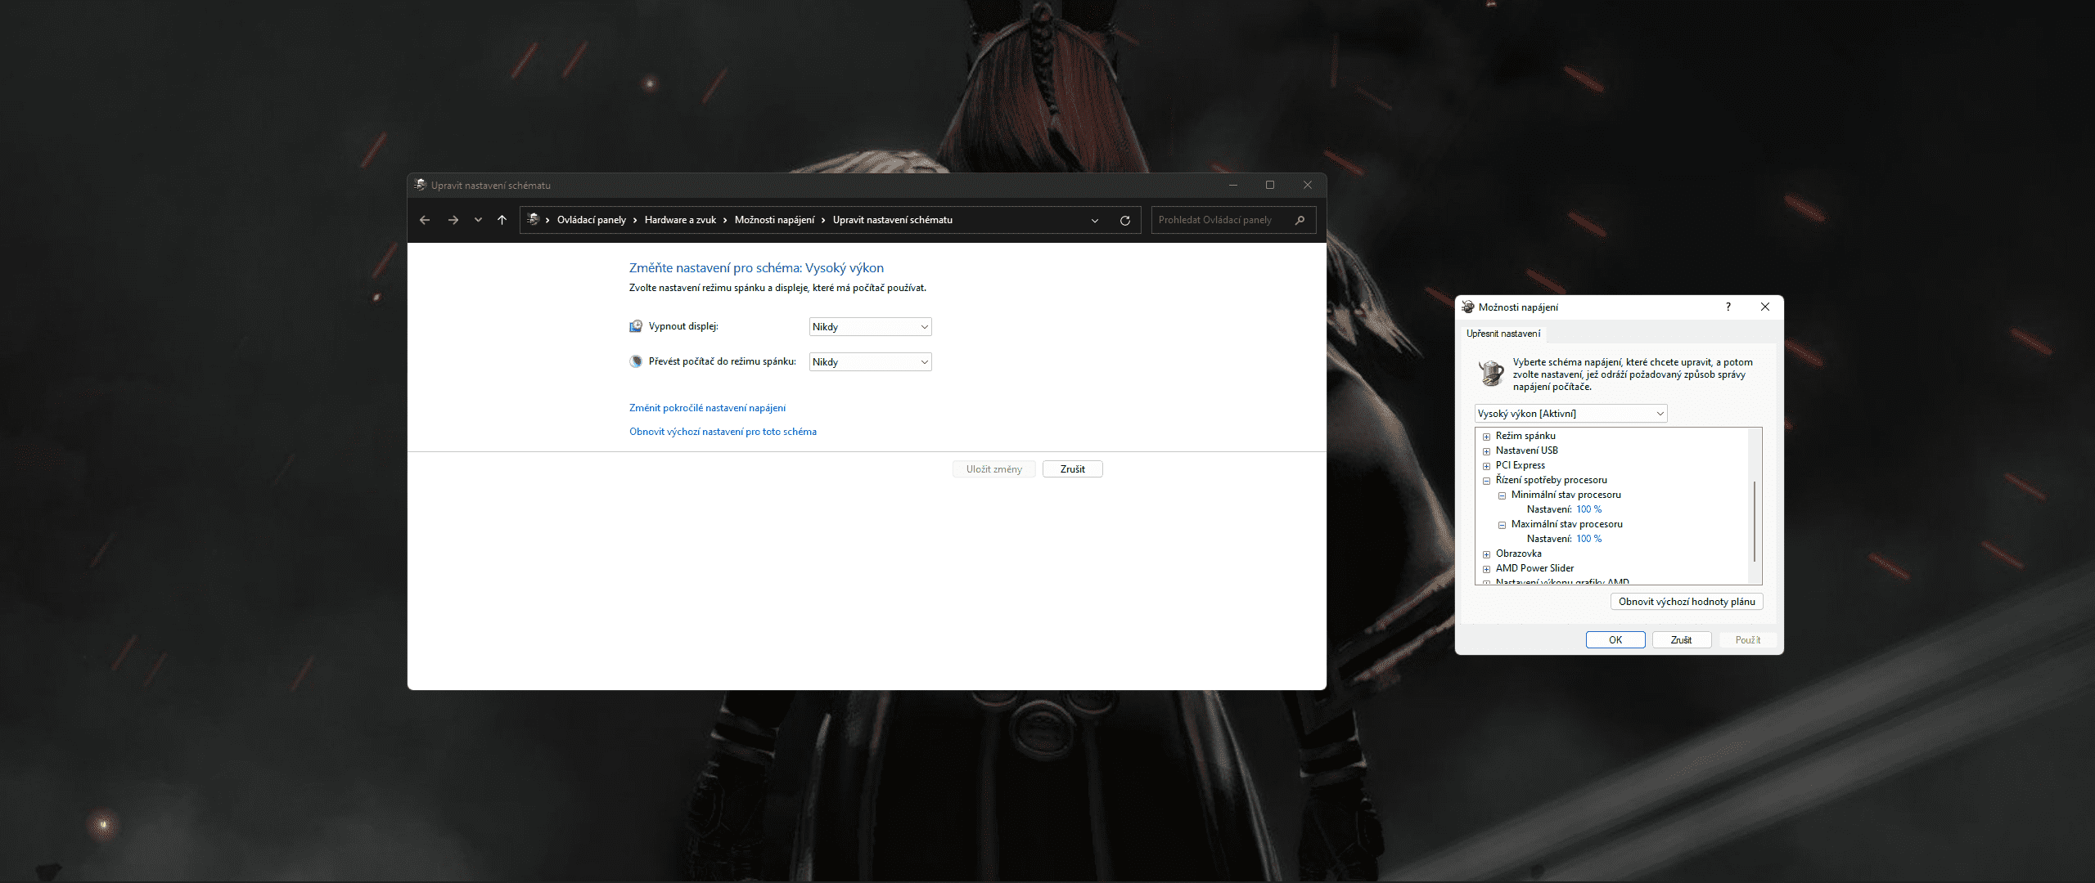
Task: Click the forward navigation arrow
Action: tap(453, 220)
